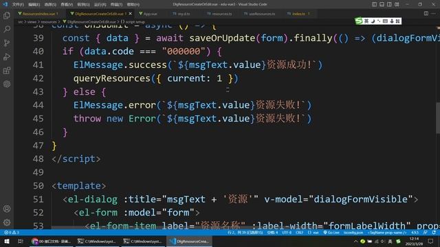Screen dimensions: 440x247
Task: Click errors and warnings status indicator
Action: click(12, 233)
